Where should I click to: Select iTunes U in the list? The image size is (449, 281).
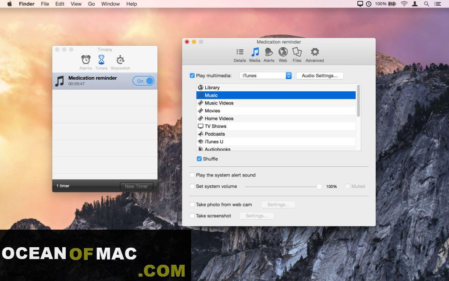click(276, 142)
